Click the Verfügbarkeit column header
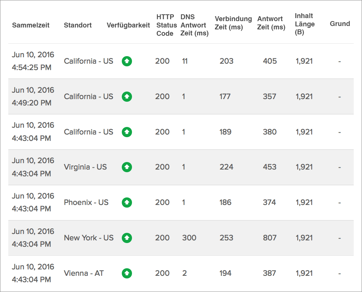The image size is (362, 292). 128,25
